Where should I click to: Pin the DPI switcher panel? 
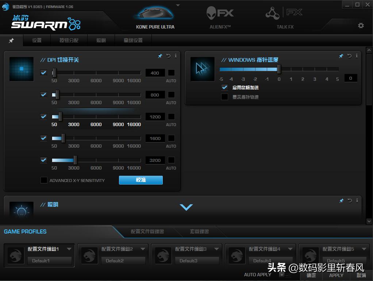(160, 56)
